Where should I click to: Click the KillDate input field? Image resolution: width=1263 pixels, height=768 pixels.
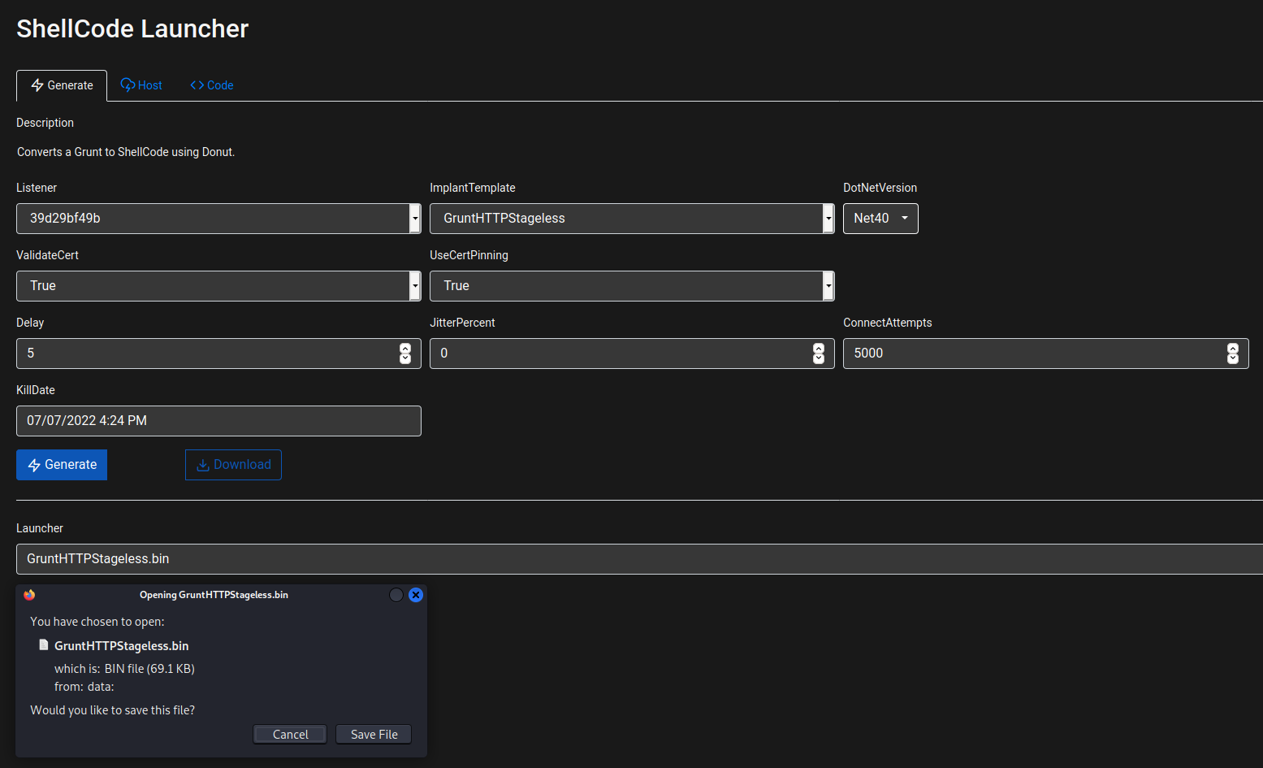[218, 421]
